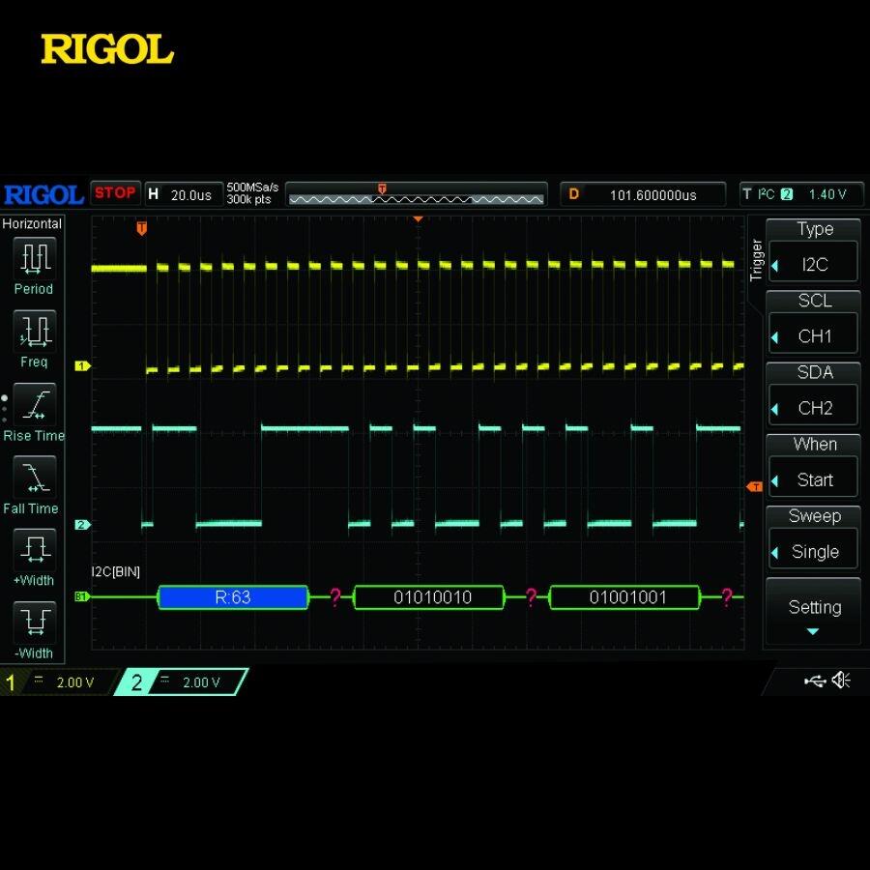Click the vertical Trigger menu tab
Viewport: 870px width, 870px height.
(755, 260)
